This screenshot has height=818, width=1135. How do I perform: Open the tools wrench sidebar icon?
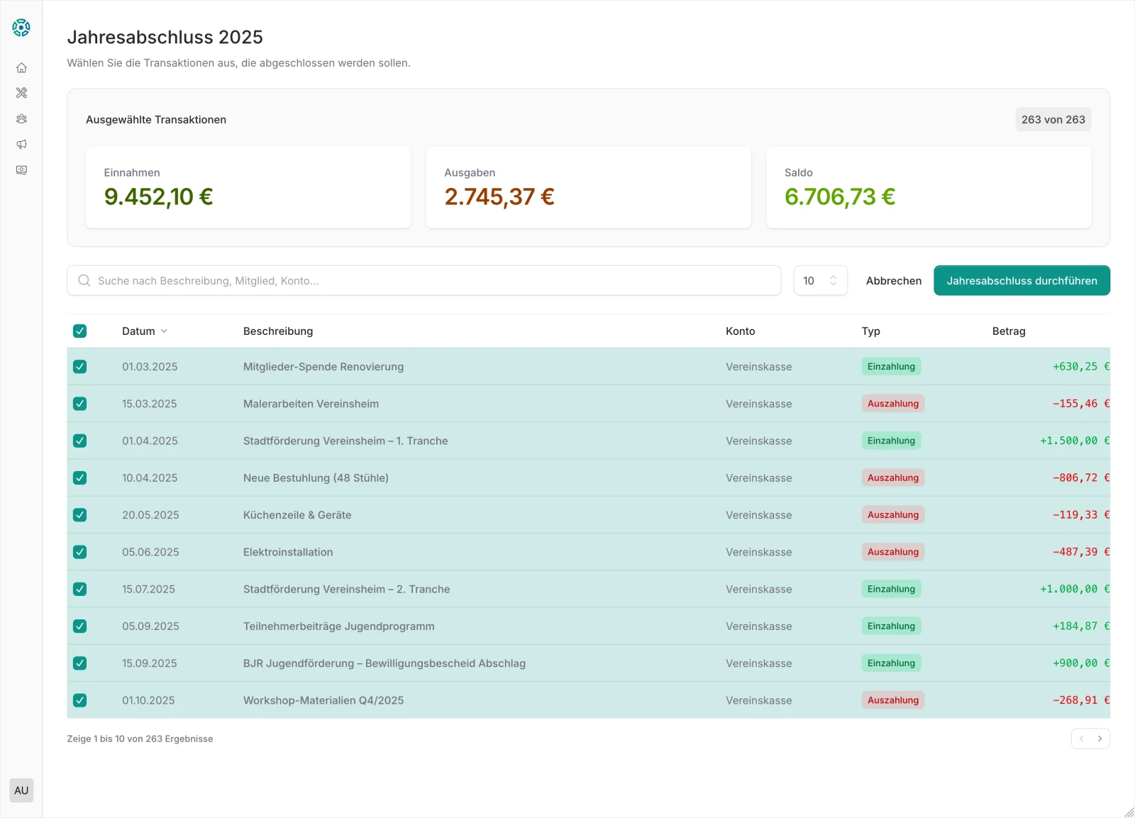coord(21,93)
